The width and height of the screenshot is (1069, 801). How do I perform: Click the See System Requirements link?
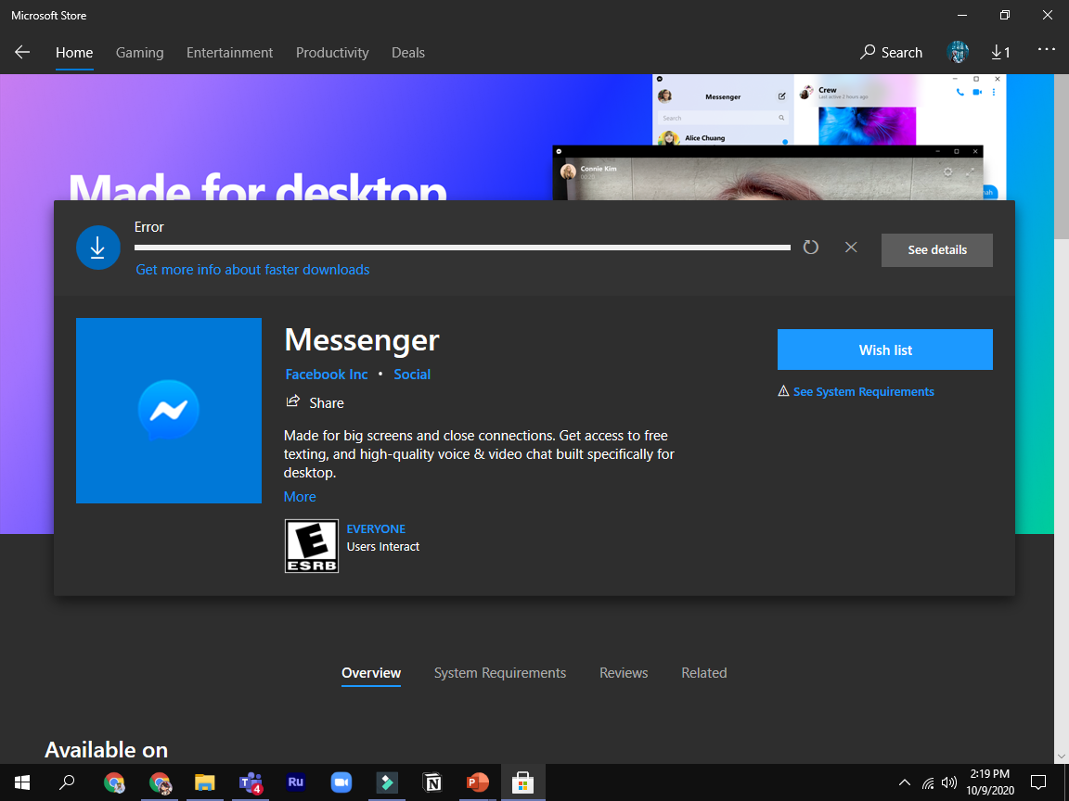click(x=863, y=391)
